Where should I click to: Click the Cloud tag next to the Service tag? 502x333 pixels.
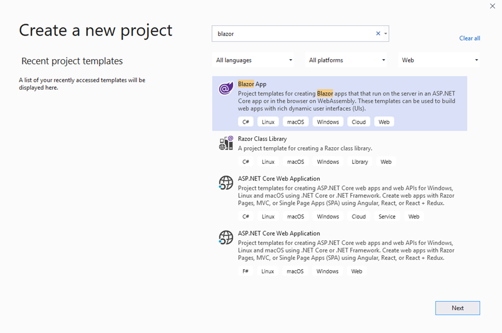tap(358, 217)
